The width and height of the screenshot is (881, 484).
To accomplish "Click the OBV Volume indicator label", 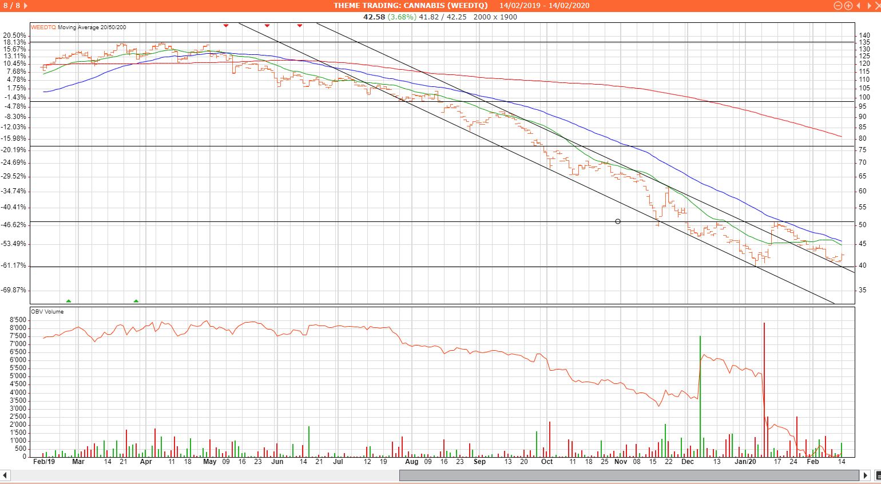I will 47,312.
